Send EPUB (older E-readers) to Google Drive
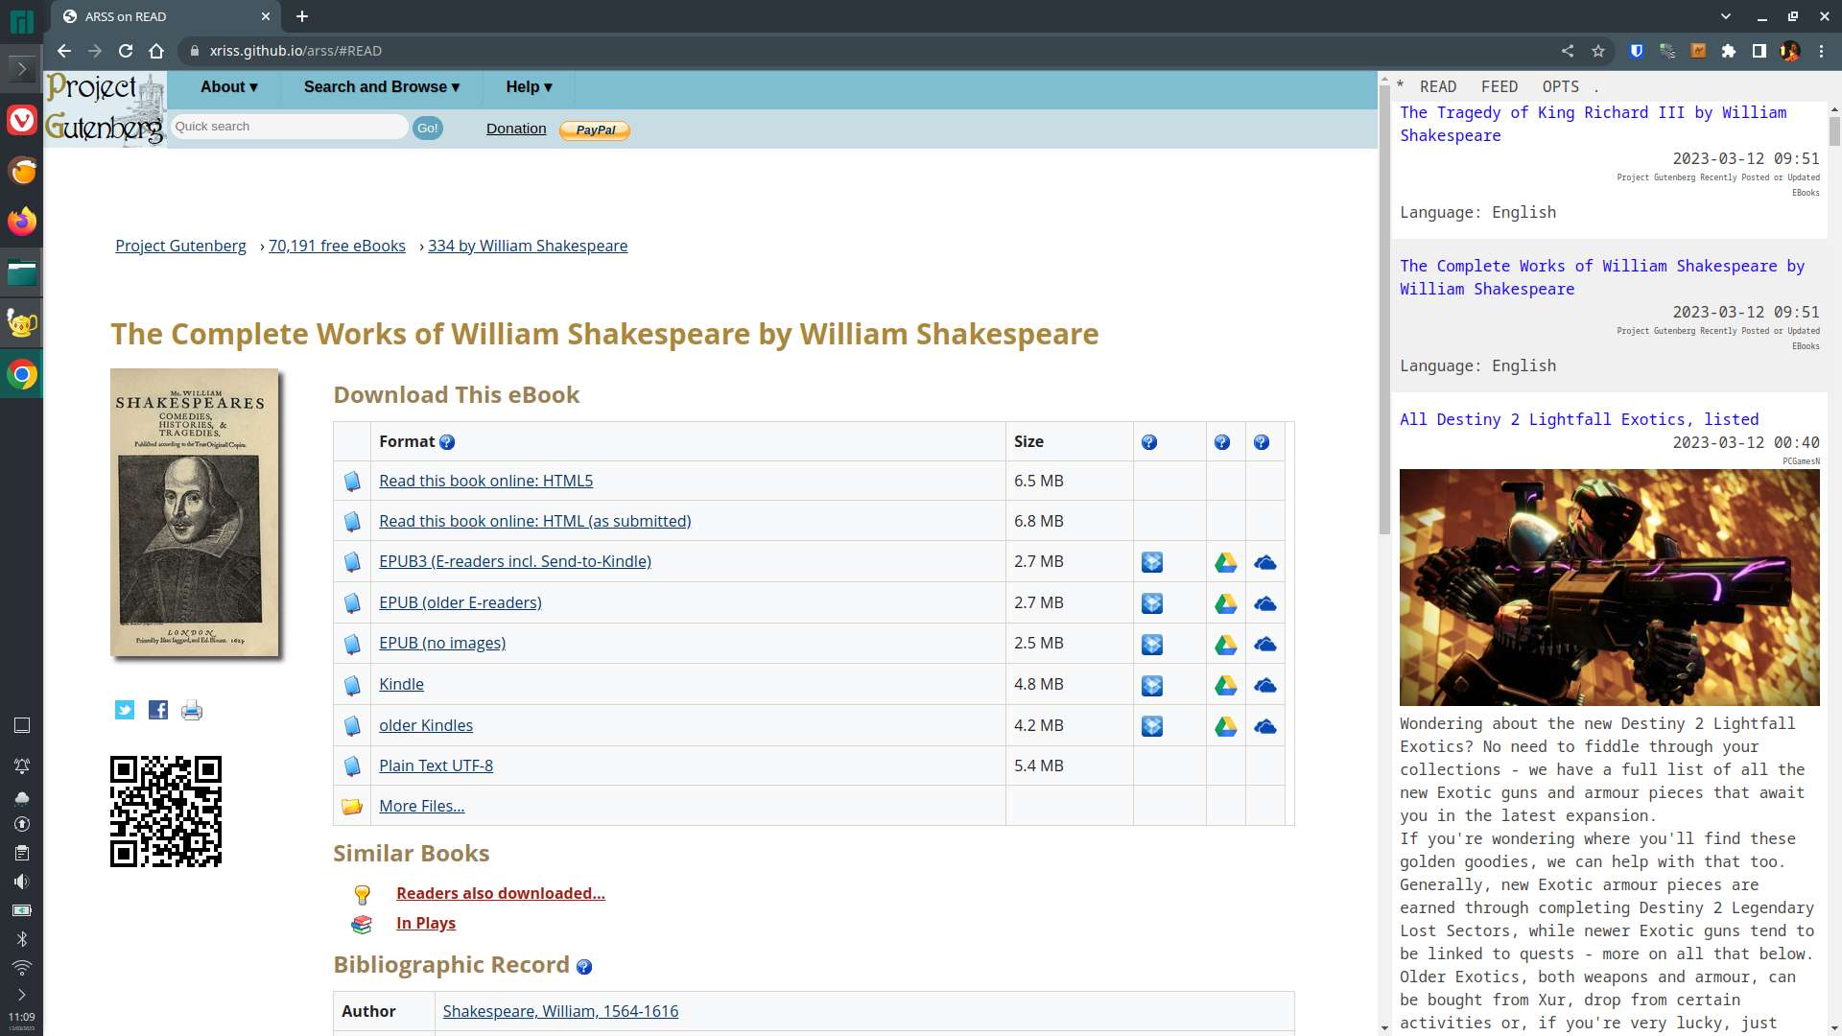 [x=1226, y=603]
